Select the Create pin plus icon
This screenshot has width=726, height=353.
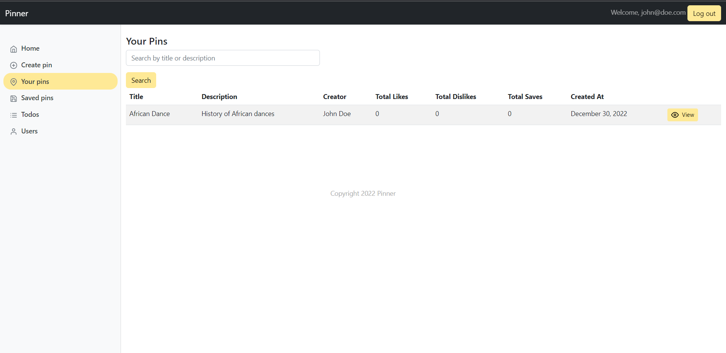(x=14, y=65)
